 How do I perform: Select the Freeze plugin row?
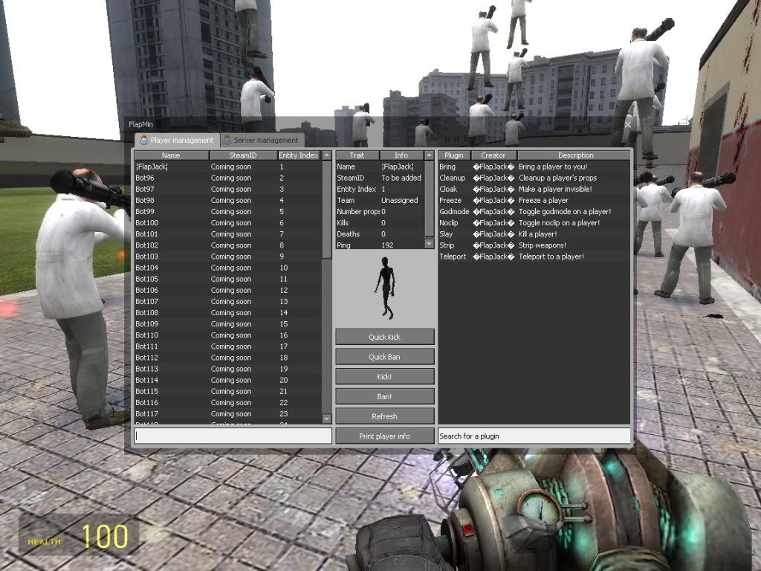(534, 200)
